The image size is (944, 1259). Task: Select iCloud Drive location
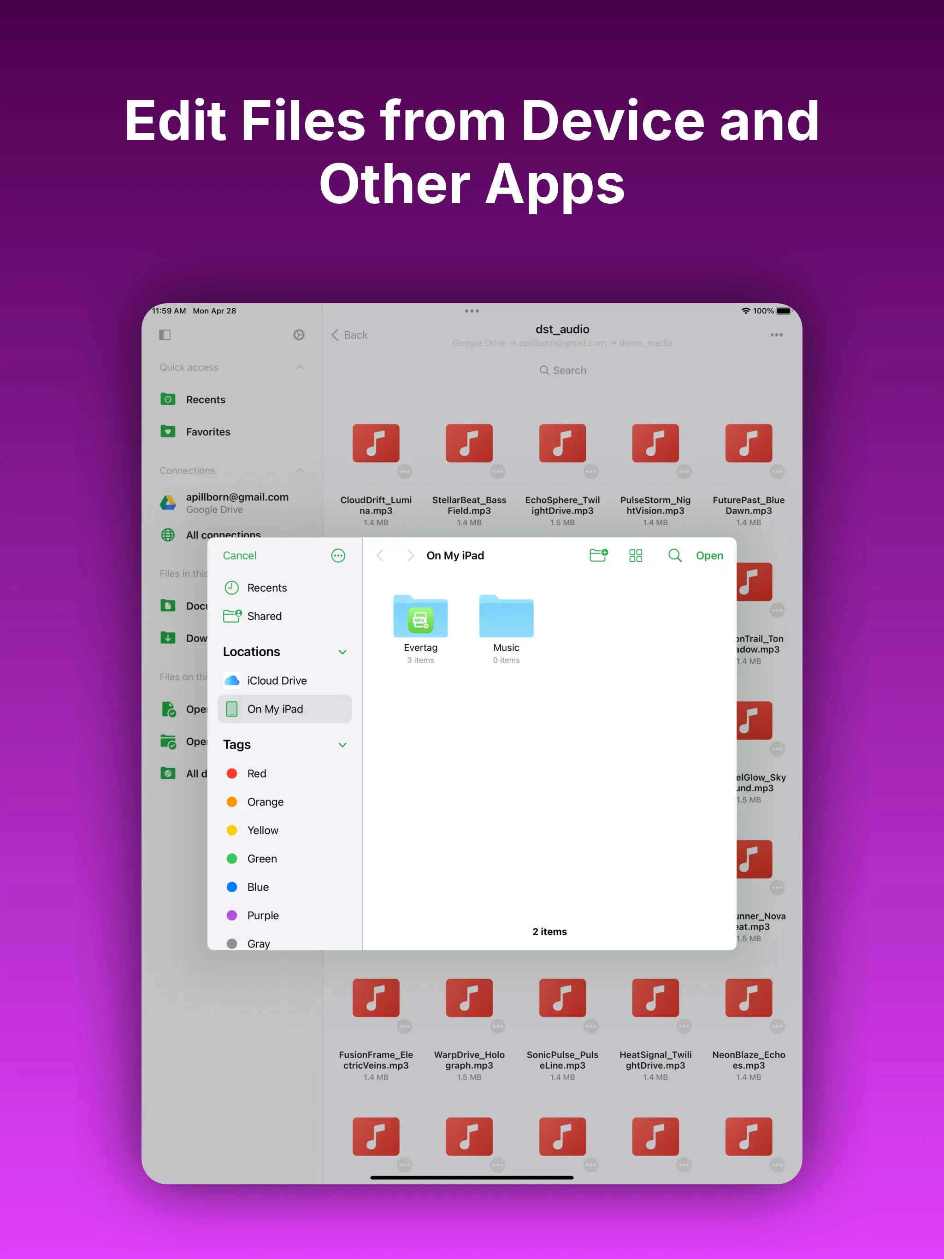(x=277, y=680)
